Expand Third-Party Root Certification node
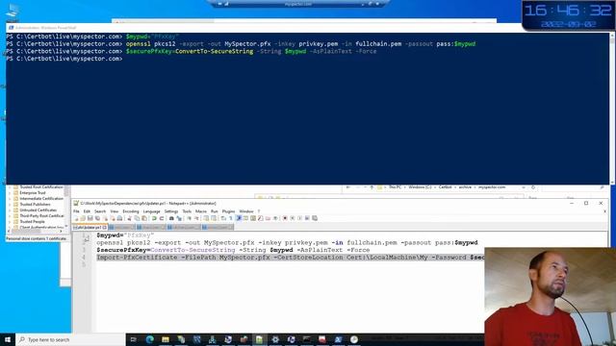616x346 pixels. pos(10,215)
